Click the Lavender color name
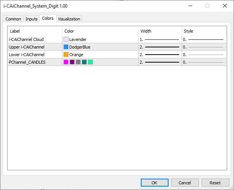 pyautogui.click(x=78, y=39)
